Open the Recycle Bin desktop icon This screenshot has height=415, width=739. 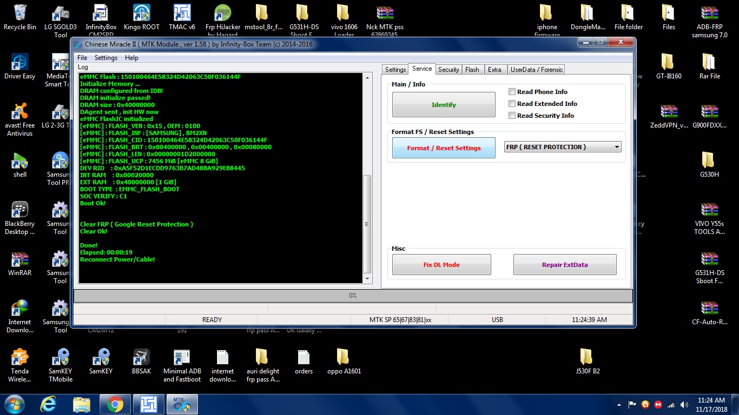pyautogui.click(x=20, y=17)
